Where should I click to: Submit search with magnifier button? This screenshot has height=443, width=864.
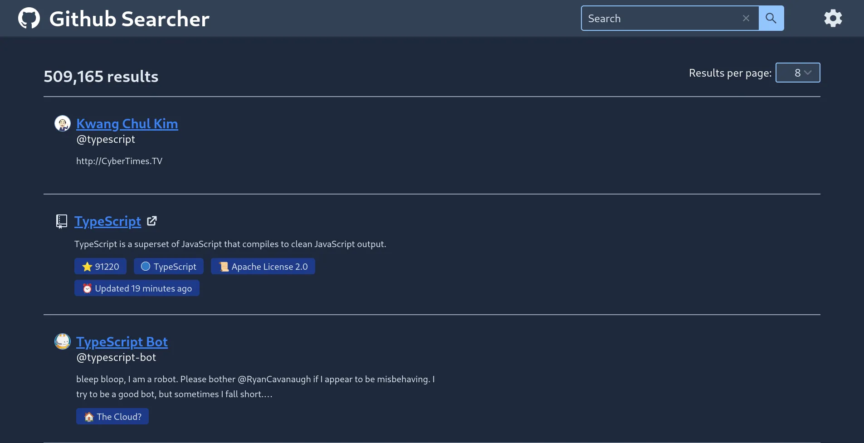(x=771, y=18)
